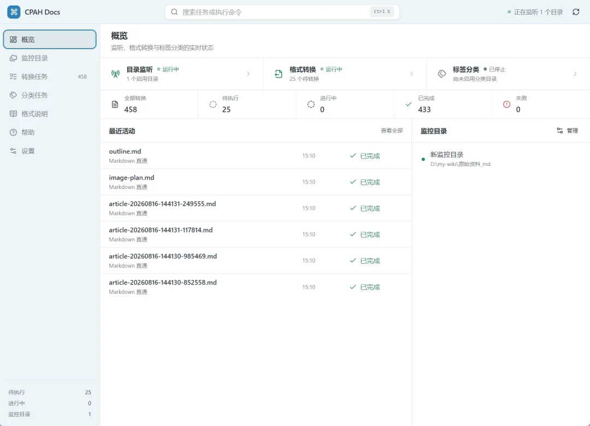Open the 格式说明 sidebar menu item

coord(50,114)
